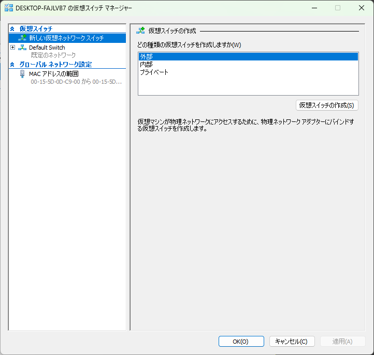Minimize the Virtual Switch Manager window

[314, 8]
